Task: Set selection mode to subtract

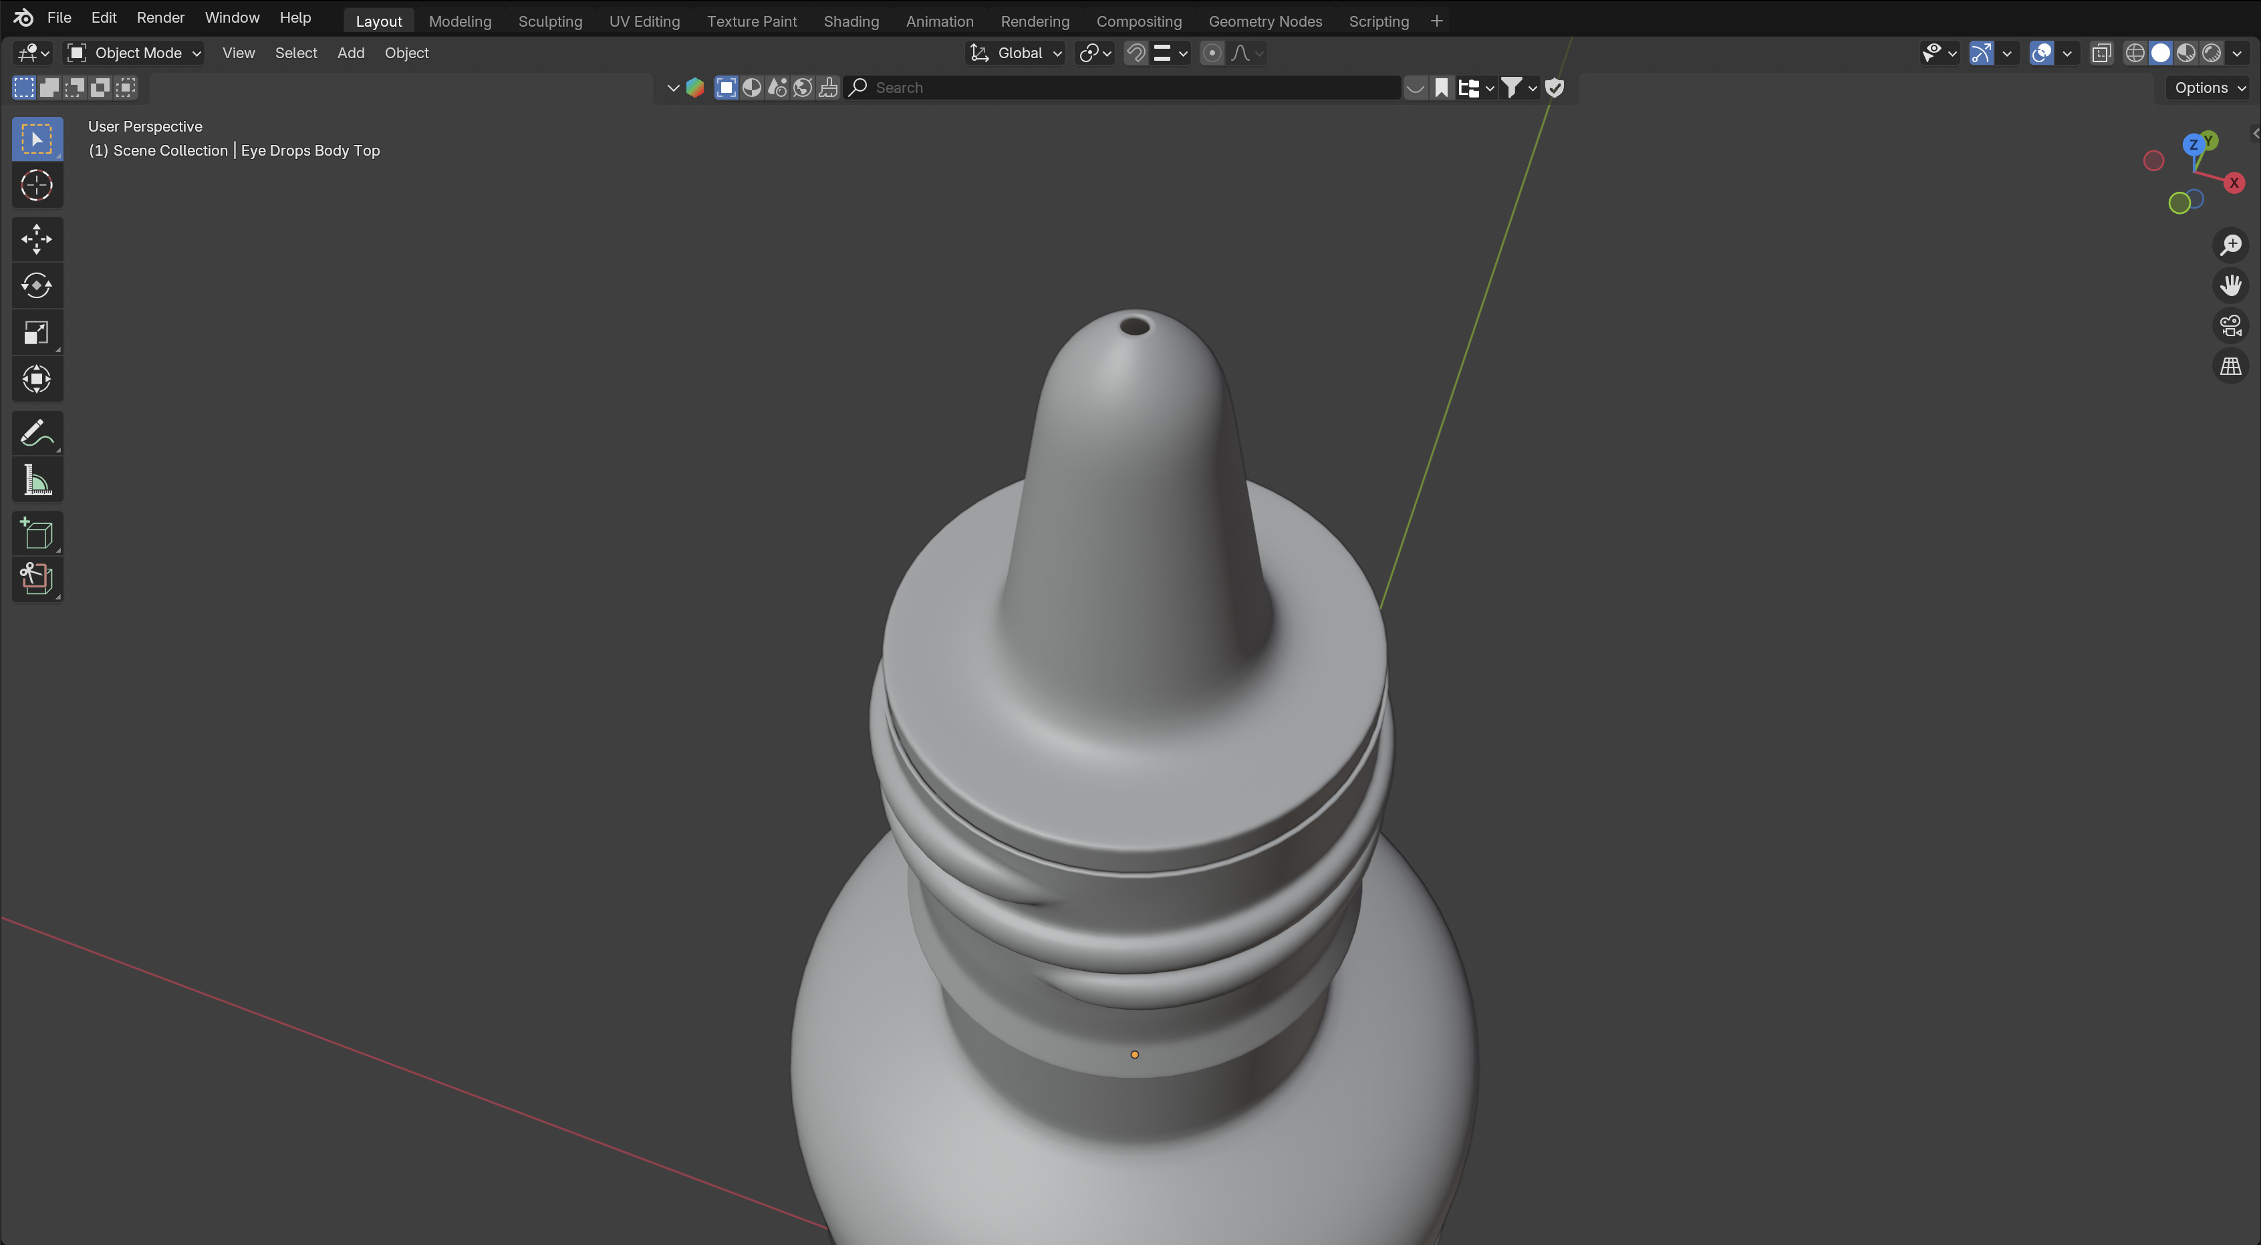Action: tap(75, 87)
